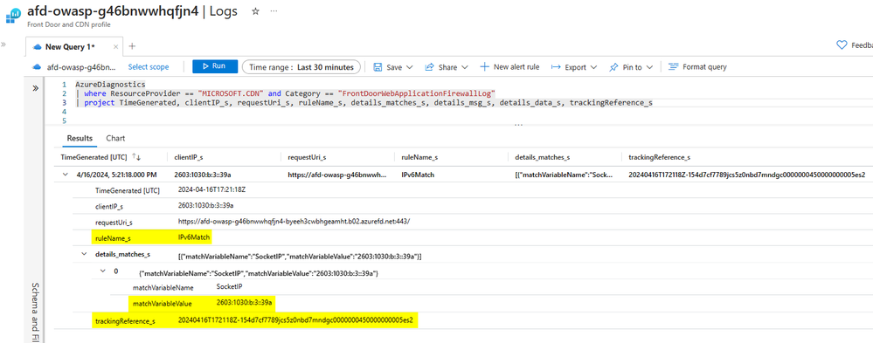Click the Export arrow icon

pyautogui.click(x=556, y=66)
